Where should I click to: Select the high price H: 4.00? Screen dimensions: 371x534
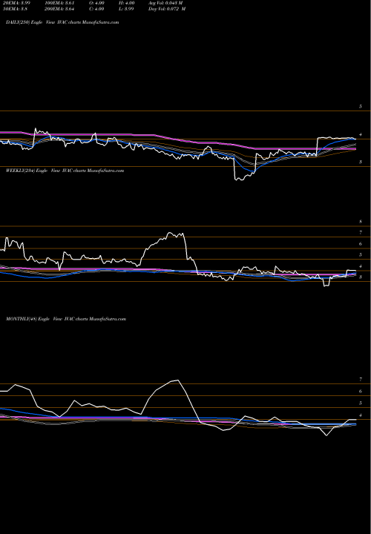click(127, 3)
